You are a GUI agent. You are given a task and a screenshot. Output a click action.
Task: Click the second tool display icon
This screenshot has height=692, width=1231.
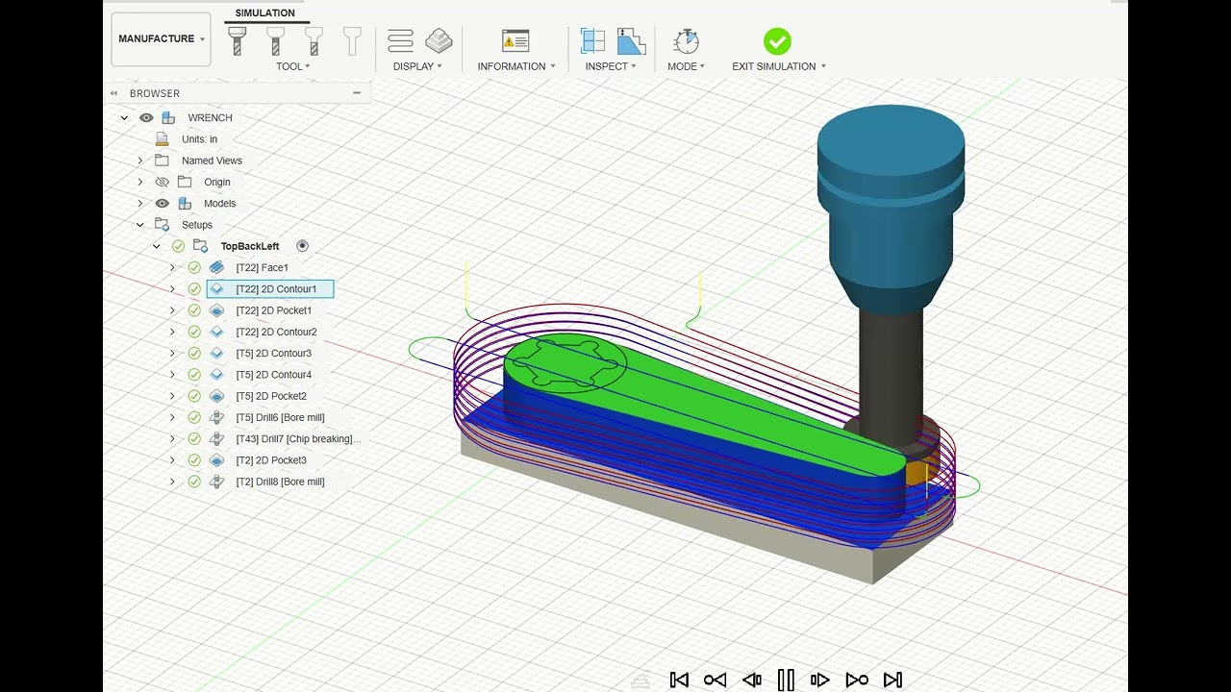[275, 40]
